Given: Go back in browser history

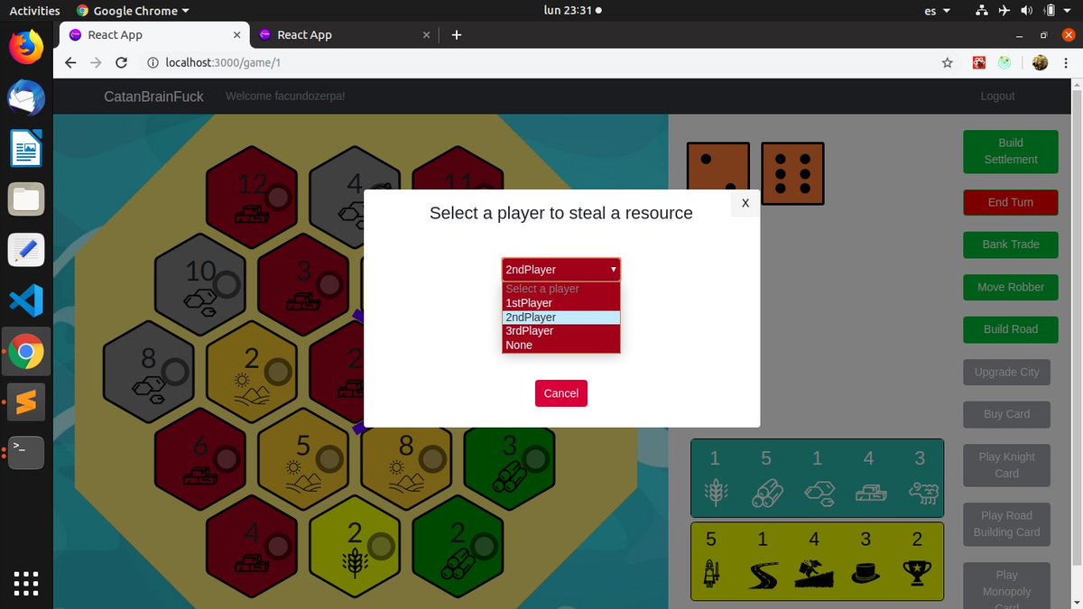Looking at the screenshot, I should click(71, 63).
